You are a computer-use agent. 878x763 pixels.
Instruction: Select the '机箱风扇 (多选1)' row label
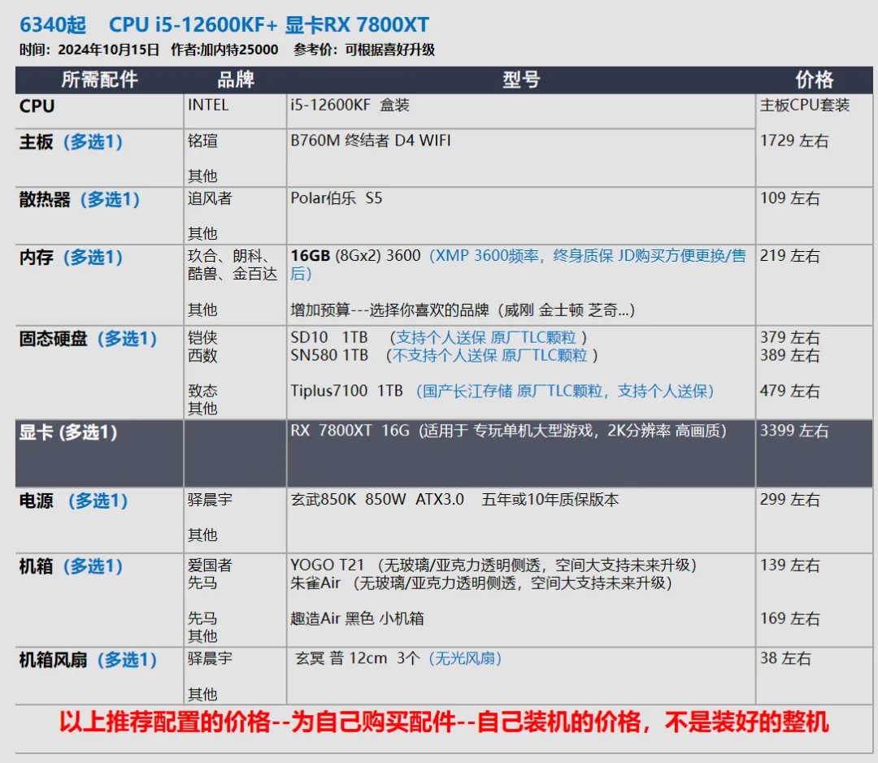click(88, 660)
